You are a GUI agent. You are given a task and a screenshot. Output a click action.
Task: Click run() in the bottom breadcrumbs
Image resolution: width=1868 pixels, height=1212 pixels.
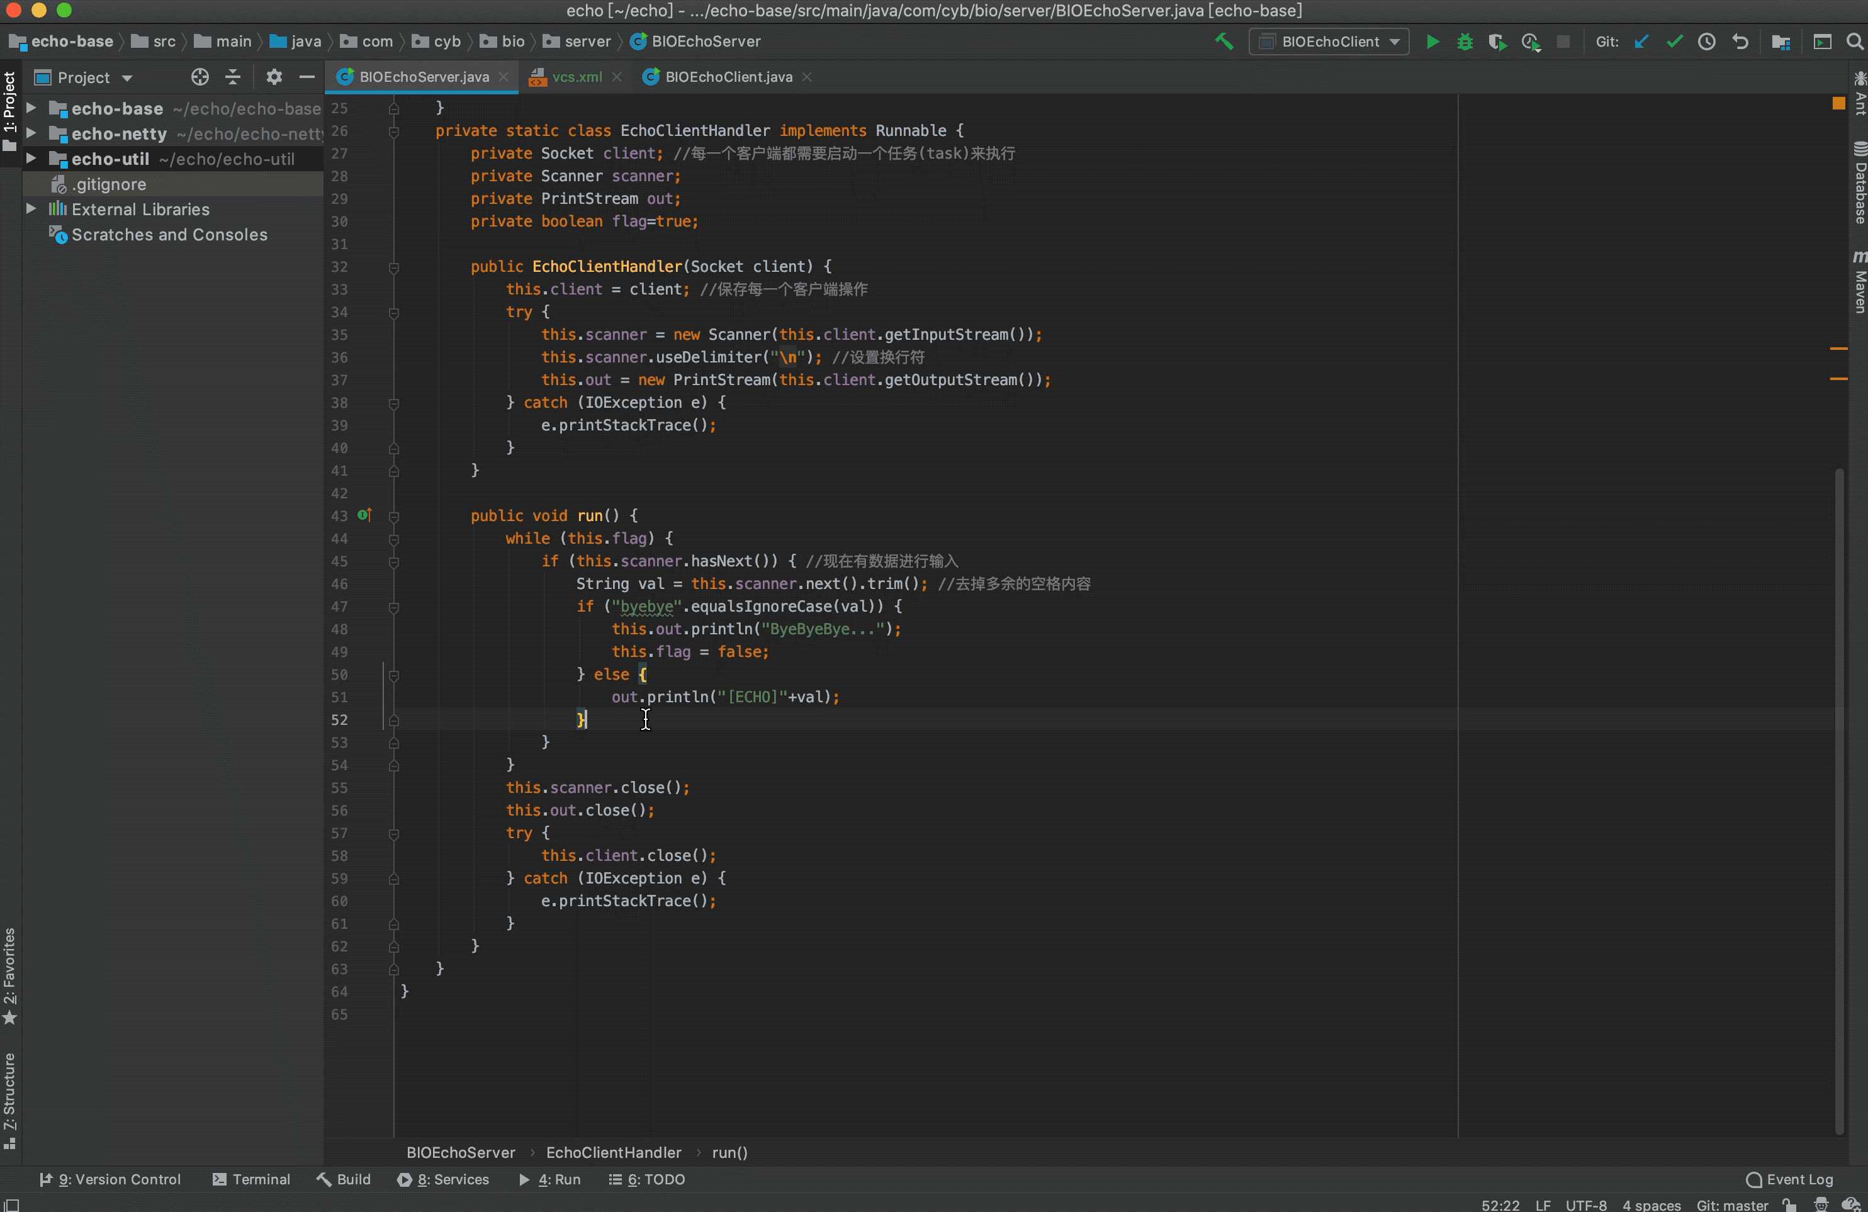(729, 1152)
